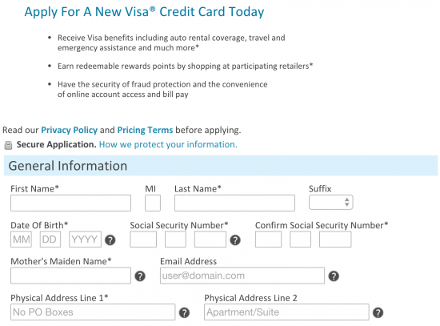Select the MM birth month field
Viewport: 440px width, 326px height.
tap(21, 239)
